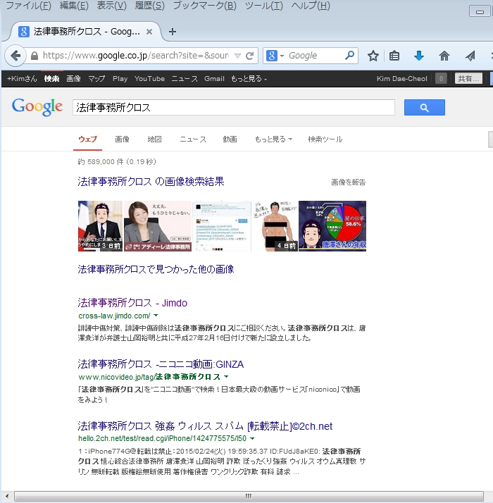Open thumbnail of man in suit labeled 3日前
Image resolution: width=493 pixels, height=503 pixels.
[100, 226]
